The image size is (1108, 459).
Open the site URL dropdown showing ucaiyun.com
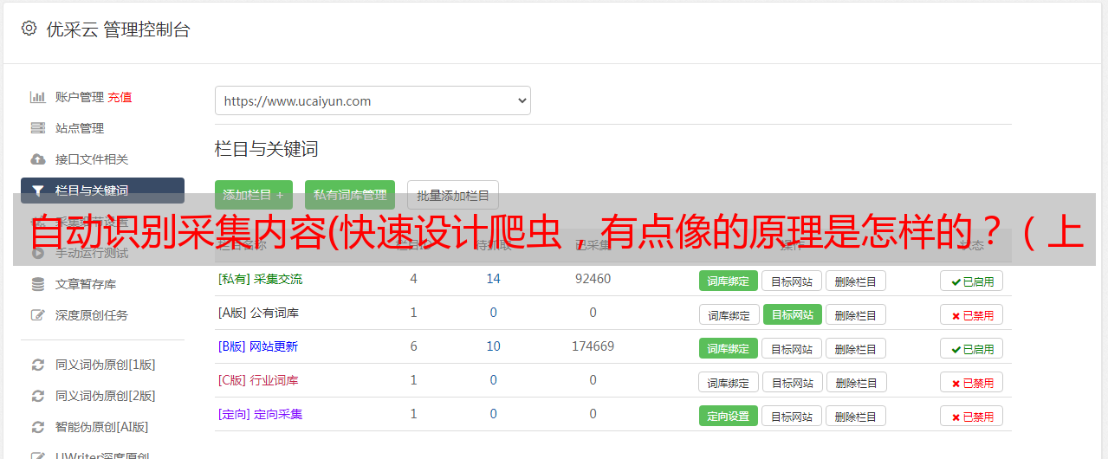[x=373, y=100]
